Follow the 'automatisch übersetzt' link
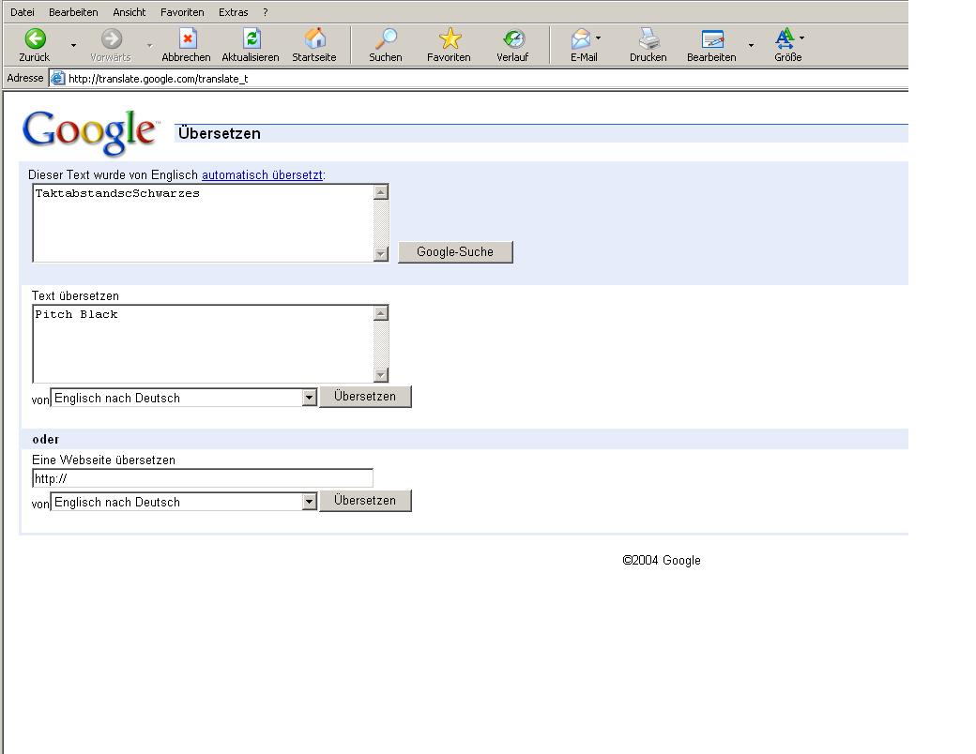Screen dimensions: 976x754 (x=262, y=174)
